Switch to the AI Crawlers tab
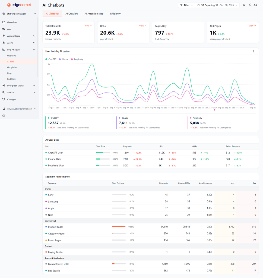The height and width of the screenshot is (278, 263). click(72, 14)
